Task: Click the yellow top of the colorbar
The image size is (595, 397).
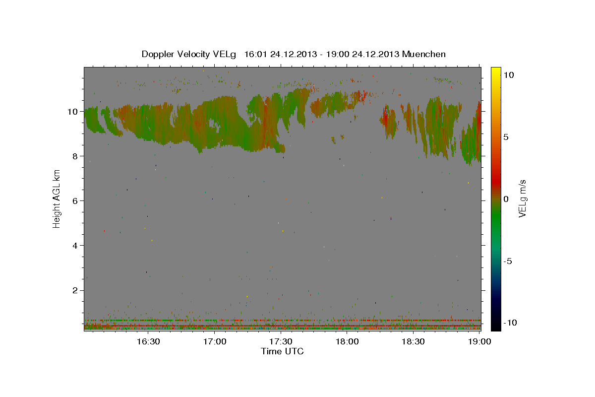Action: tap(496, 72)
